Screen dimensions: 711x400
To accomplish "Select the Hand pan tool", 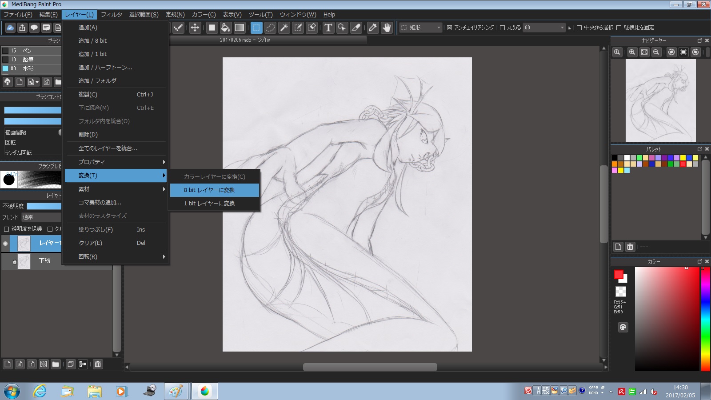I will 387,28.
